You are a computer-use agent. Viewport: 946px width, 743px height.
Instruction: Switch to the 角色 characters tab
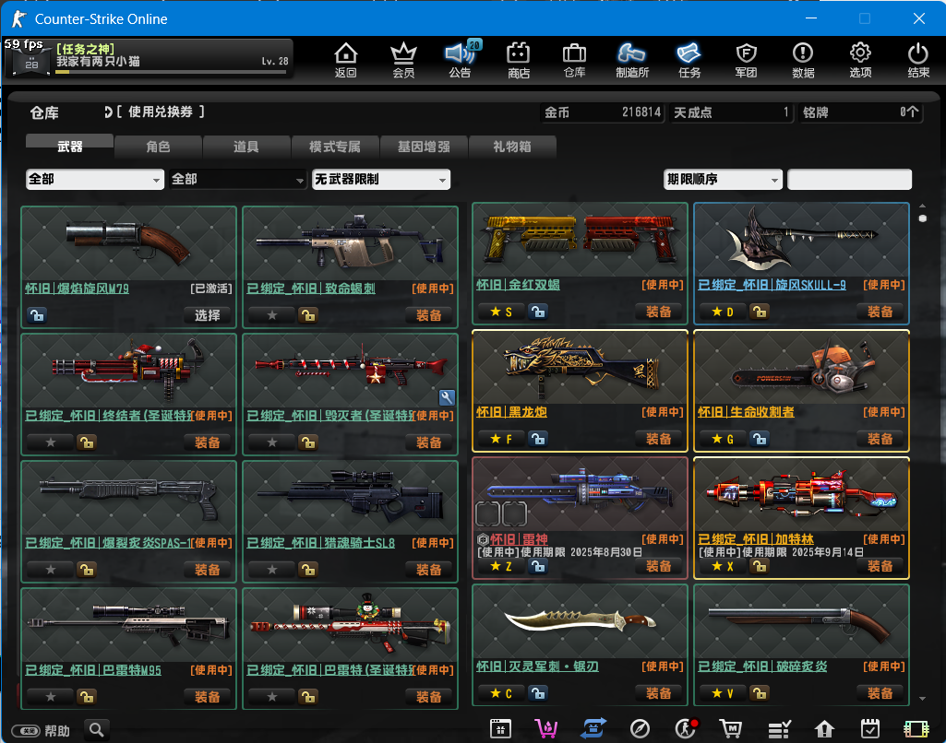tap(158, 147)
